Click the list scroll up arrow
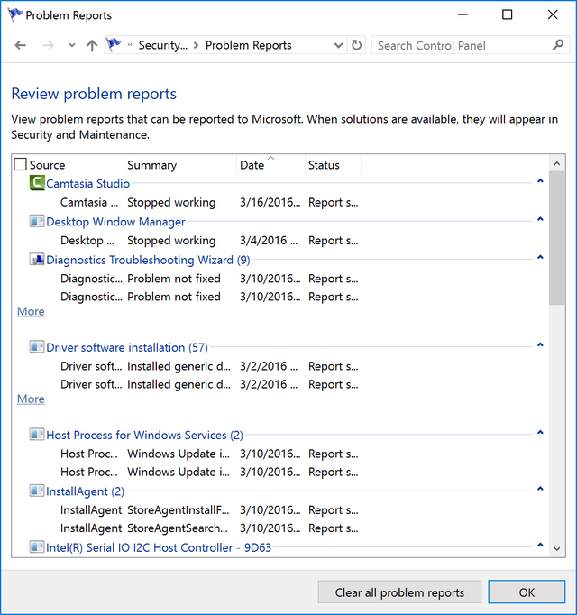The height and width of the screenshot is (615, 577). (557, 163)
